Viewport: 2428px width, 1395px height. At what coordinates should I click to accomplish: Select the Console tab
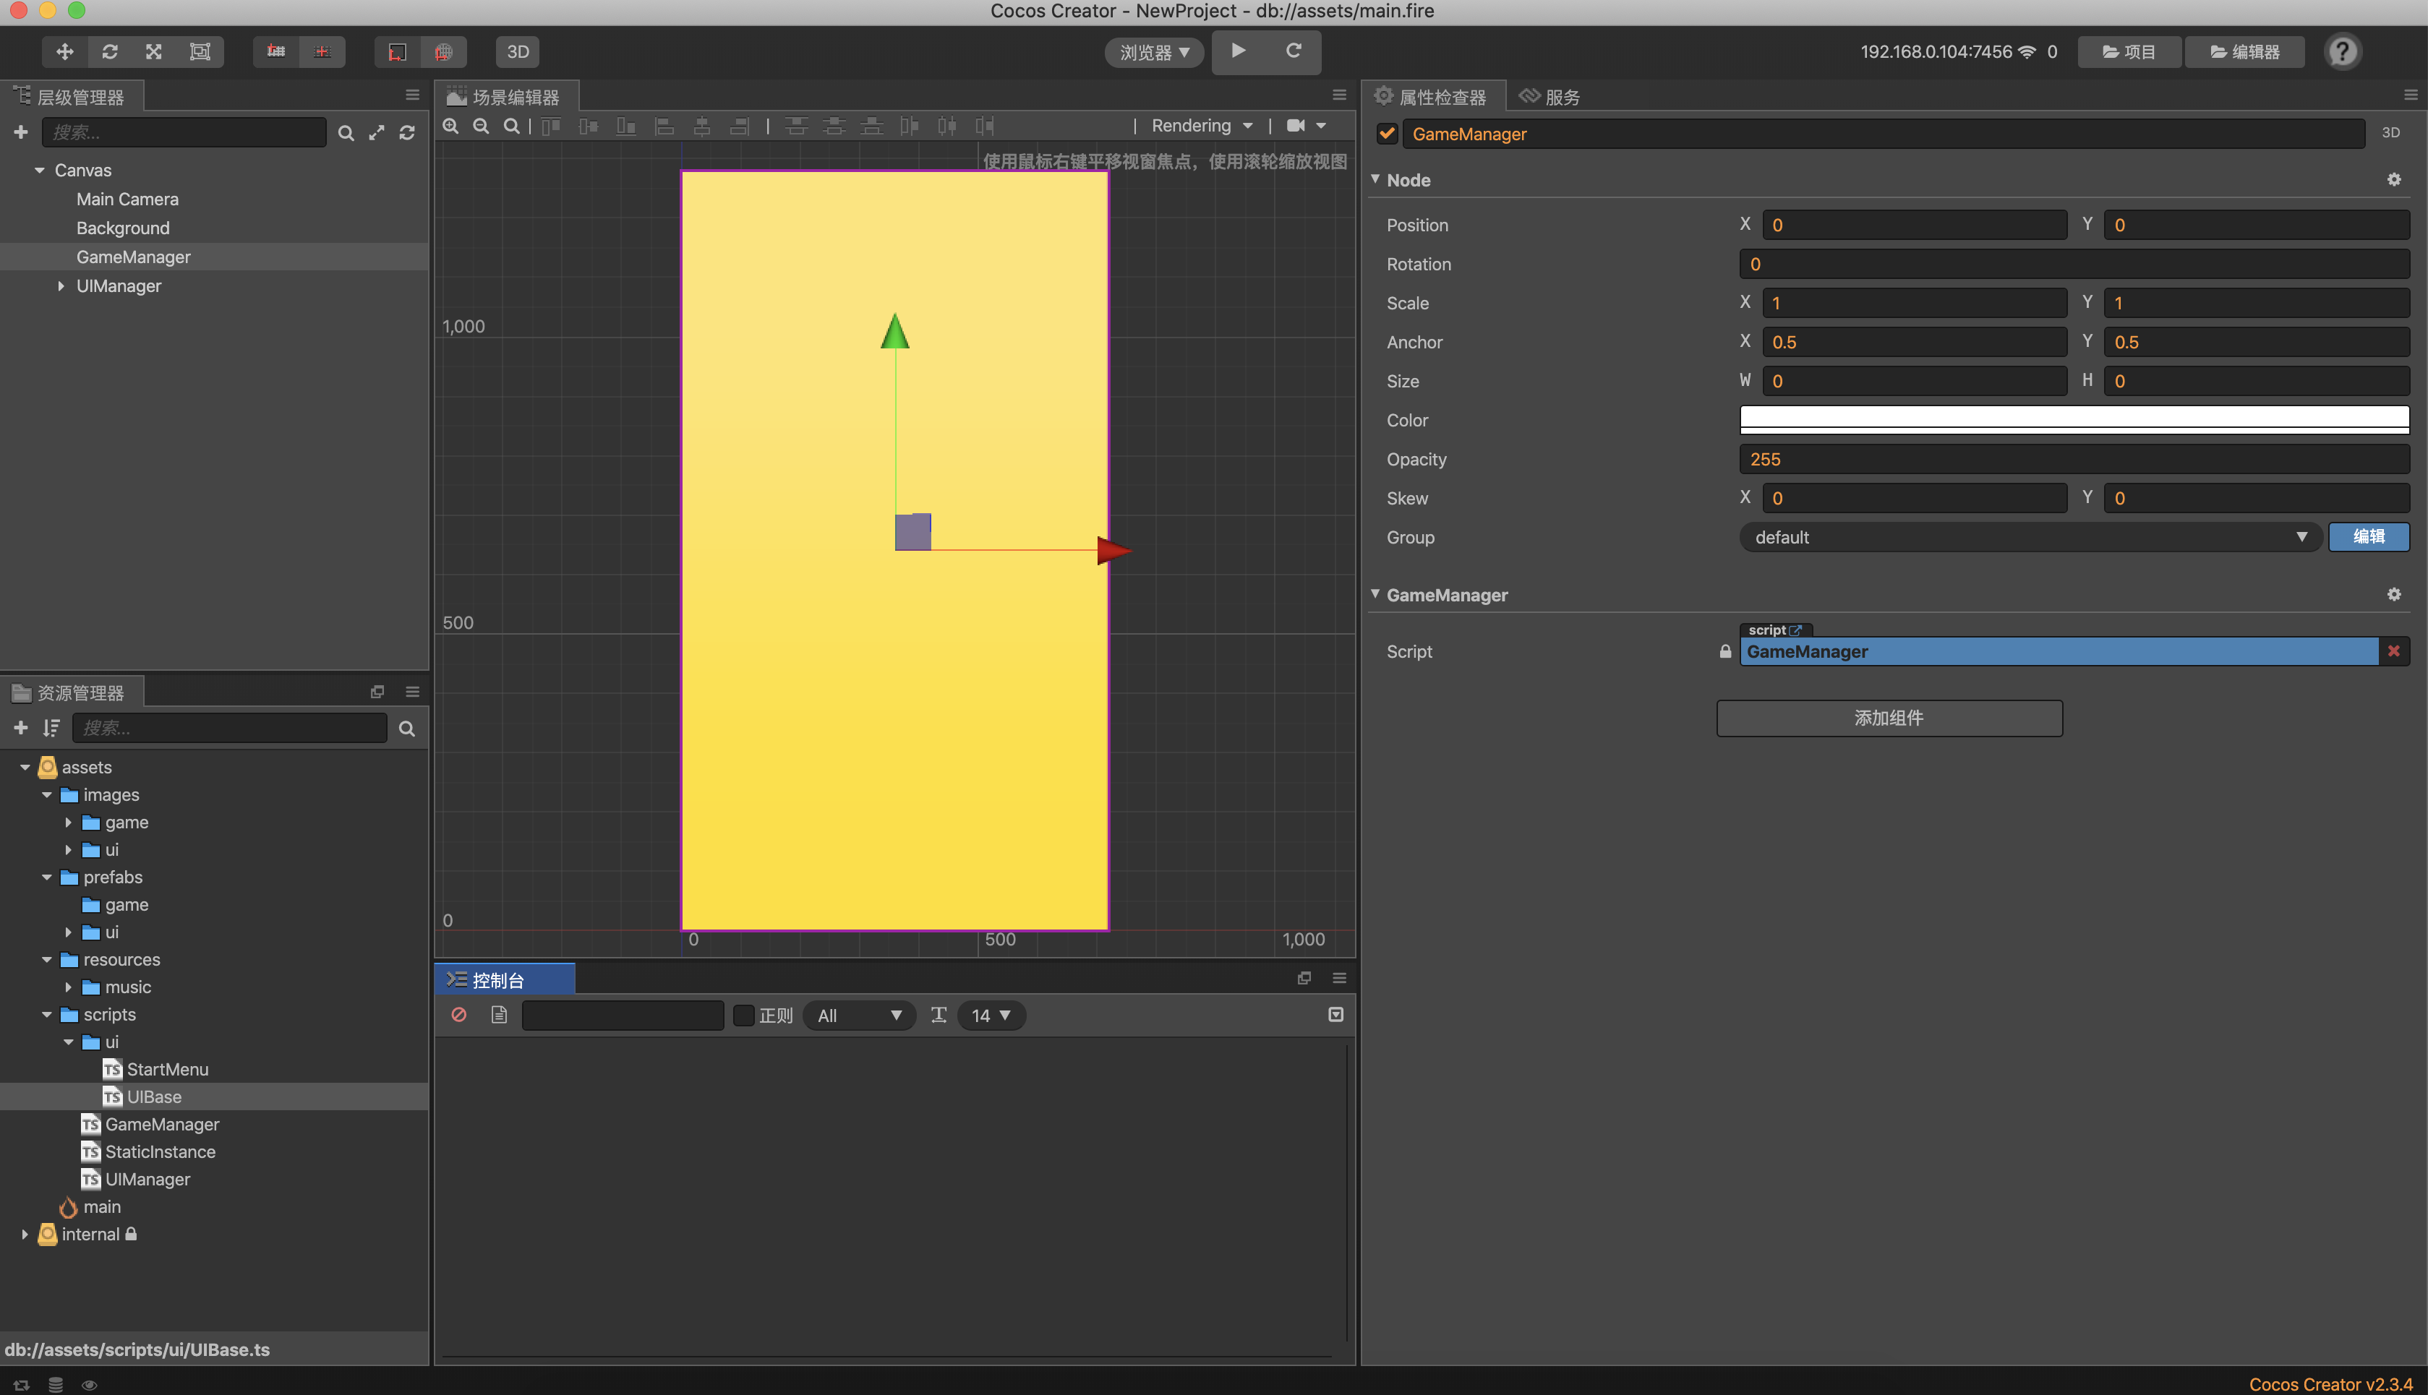coord(505,980)
